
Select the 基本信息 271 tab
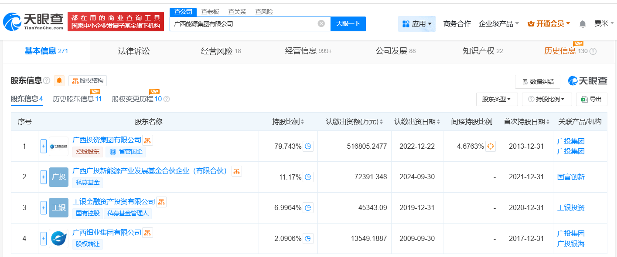tap(46, 51)
